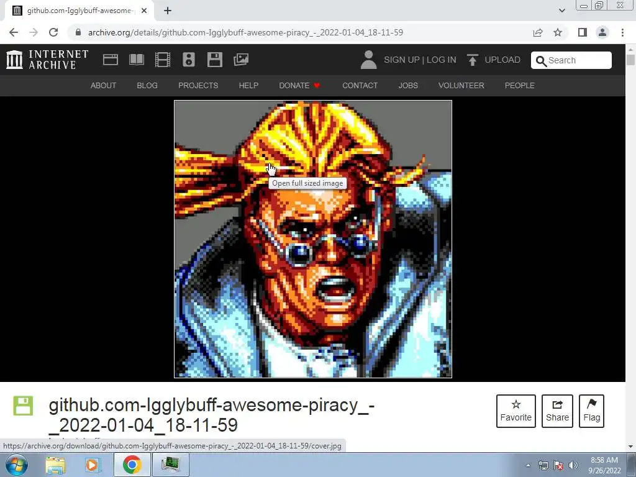Open the monitor app taskbar icon
Screen dimensions: 636x477
click(x=170, y=465)
